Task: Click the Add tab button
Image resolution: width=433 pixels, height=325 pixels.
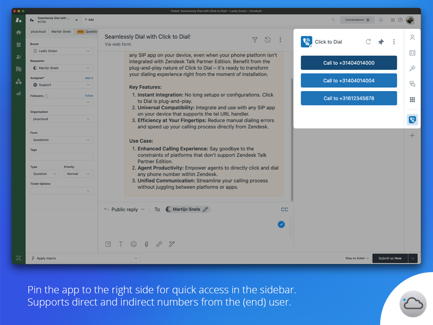Action: tap(89, 20)
